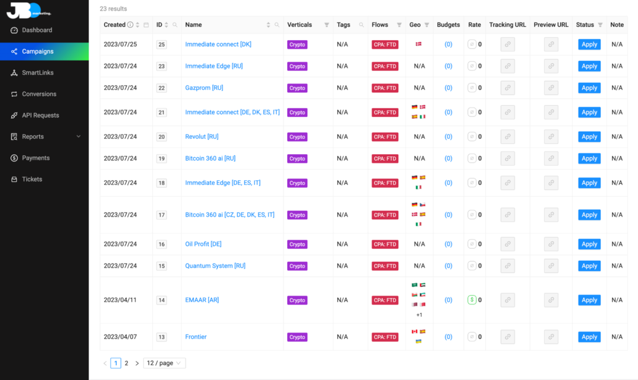Open preview URL for Immediate Edge [DE, ES, IT]
Image resolution: width=638 pixels, height=380 pixels.
click(x=551, y=183)
